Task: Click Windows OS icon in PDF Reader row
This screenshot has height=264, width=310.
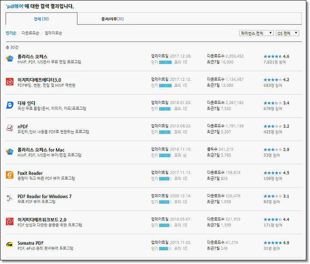Action: [185, 202]
